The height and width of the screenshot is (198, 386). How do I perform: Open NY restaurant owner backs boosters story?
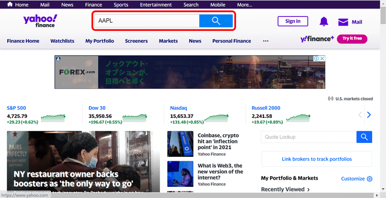(73, 179)
